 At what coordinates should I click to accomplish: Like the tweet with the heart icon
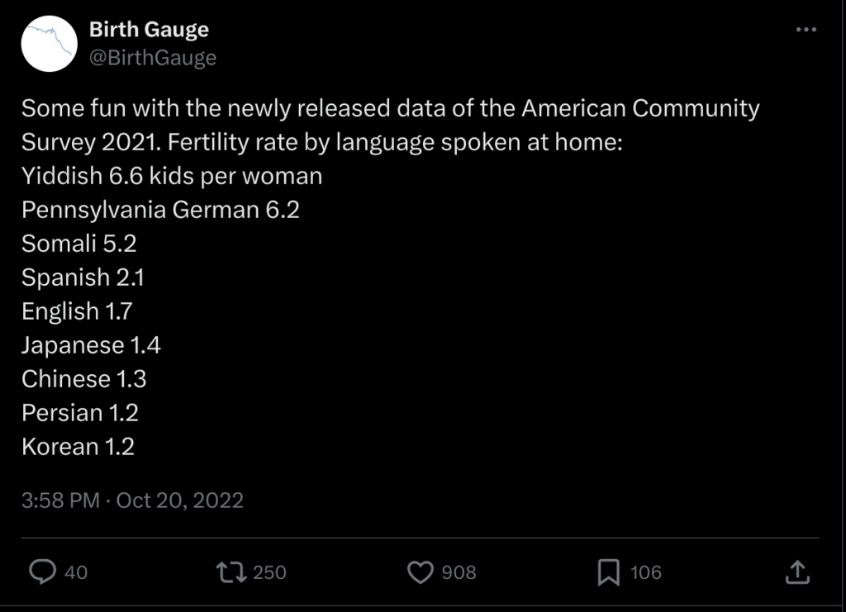(x=421, y=572)
